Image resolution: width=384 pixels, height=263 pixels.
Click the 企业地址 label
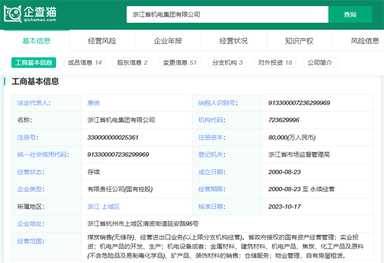click(31, 224)
